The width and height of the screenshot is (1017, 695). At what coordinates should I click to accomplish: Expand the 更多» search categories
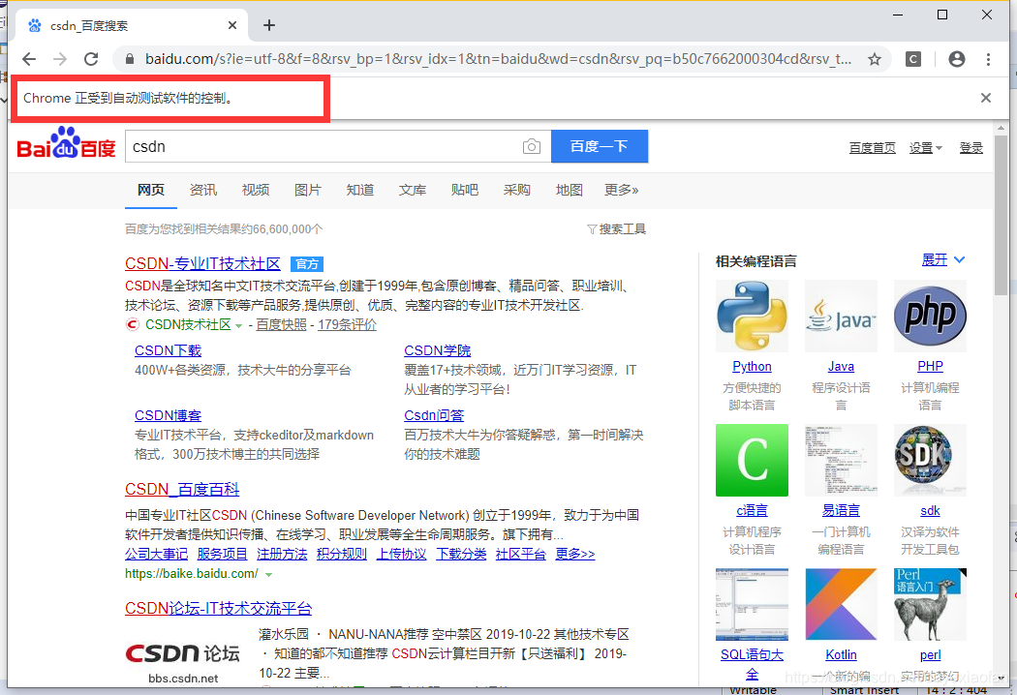(622, 190)
